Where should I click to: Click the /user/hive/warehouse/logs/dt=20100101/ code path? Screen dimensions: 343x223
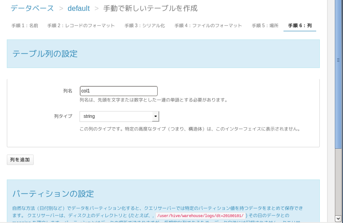200,216
